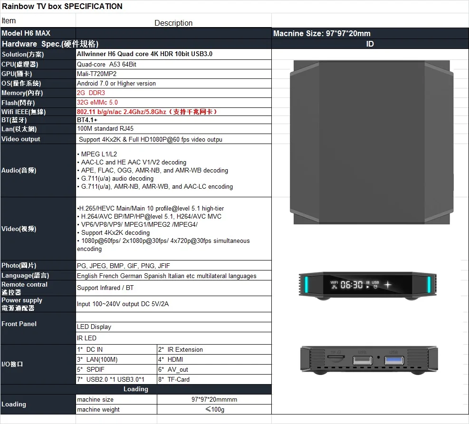This screenshot has height=424, width=469.
Task: Select 'Android 7.0 or Higher version' cell
Action: tap(174, 84)
